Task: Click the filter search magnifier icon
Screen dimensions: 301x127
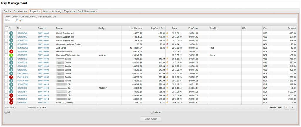Action: click(17, 21)
